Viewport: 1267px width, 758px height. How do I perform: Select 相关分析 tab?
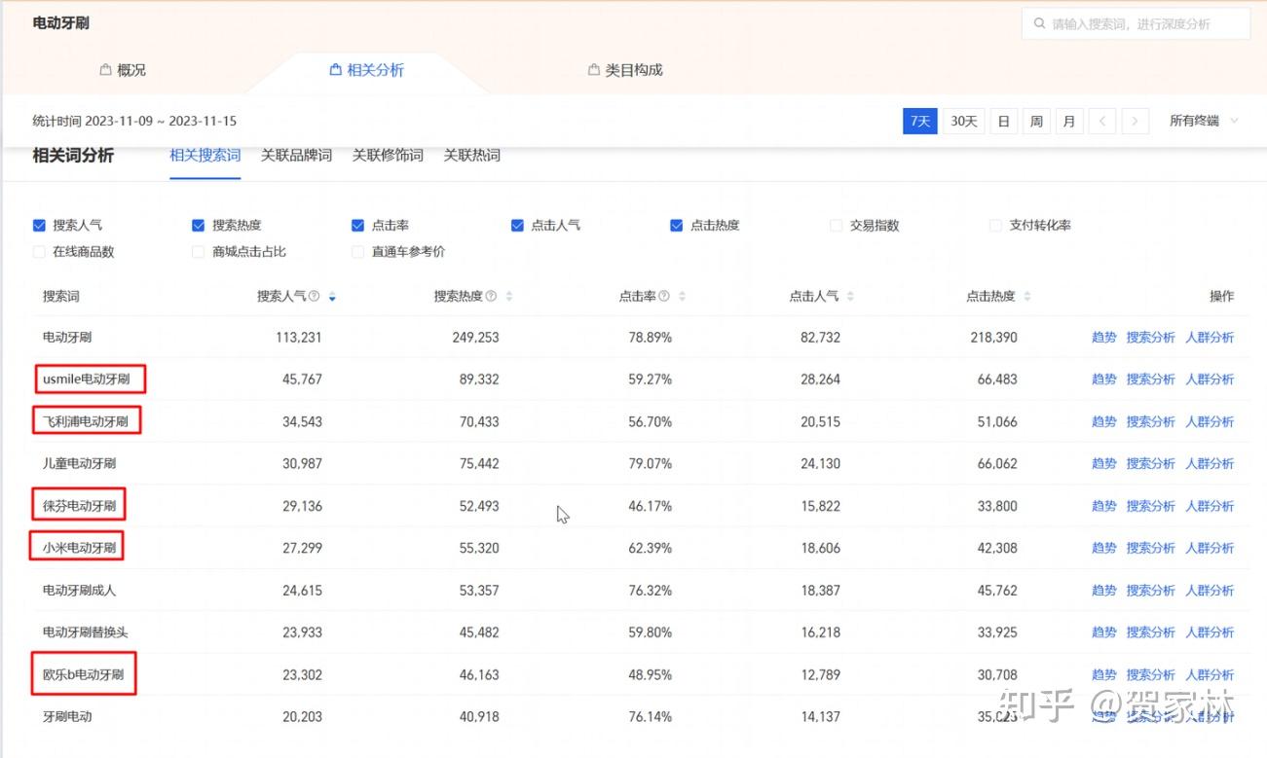[x=366, y=70]
